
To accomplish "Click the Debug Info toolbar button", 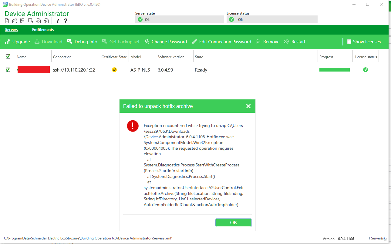I will [82, 42].
